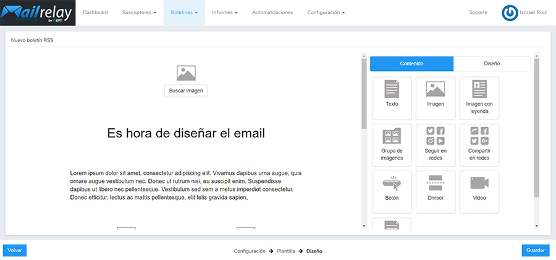The width and height of the screenshot is (556, 260).
Task: Click the user avatar power icon
Action: (510, 13)
